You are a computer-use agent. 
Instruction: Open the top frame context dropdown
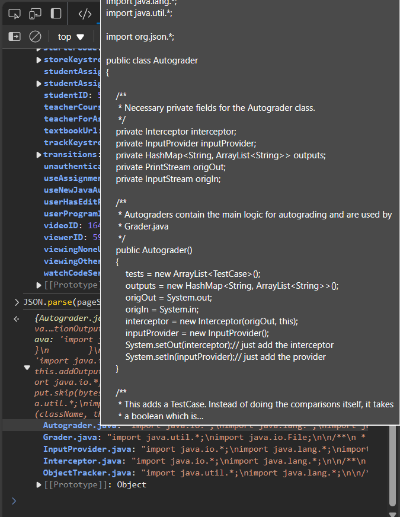(x=67, y=36)
